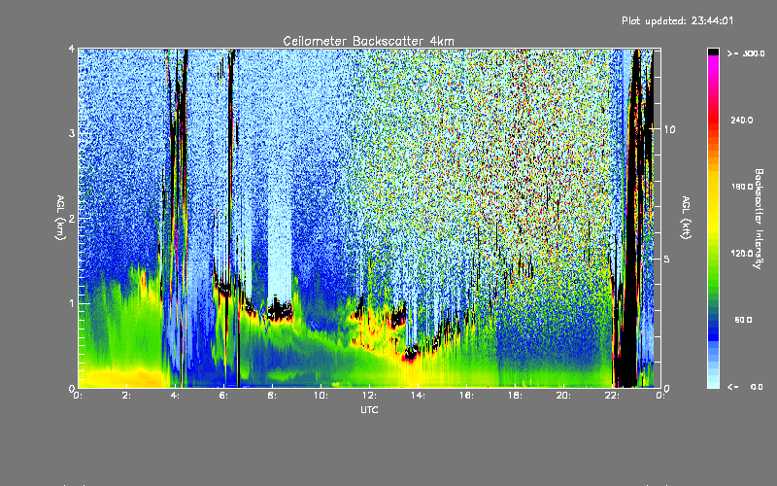Click the '60.0' colorbar value
This screenshot has height=486, width=777.
coord(743,320)
